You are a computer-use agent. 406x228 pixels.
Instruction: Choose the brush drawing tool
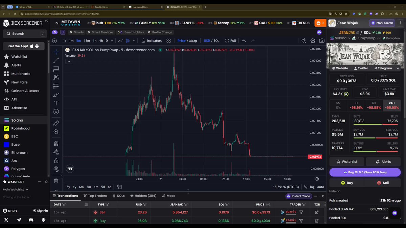click(x=56, y=94)
